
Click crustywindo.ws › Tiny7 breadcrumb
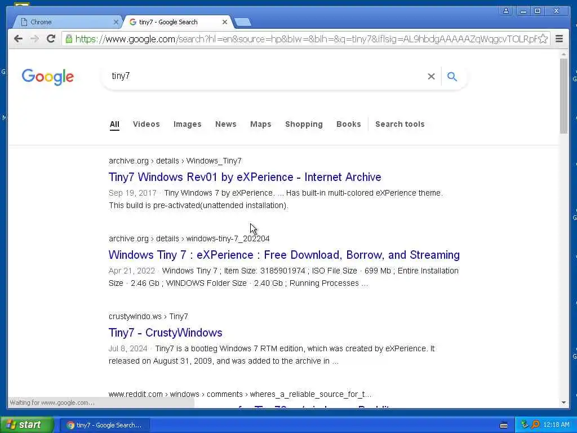pos(148,316)
